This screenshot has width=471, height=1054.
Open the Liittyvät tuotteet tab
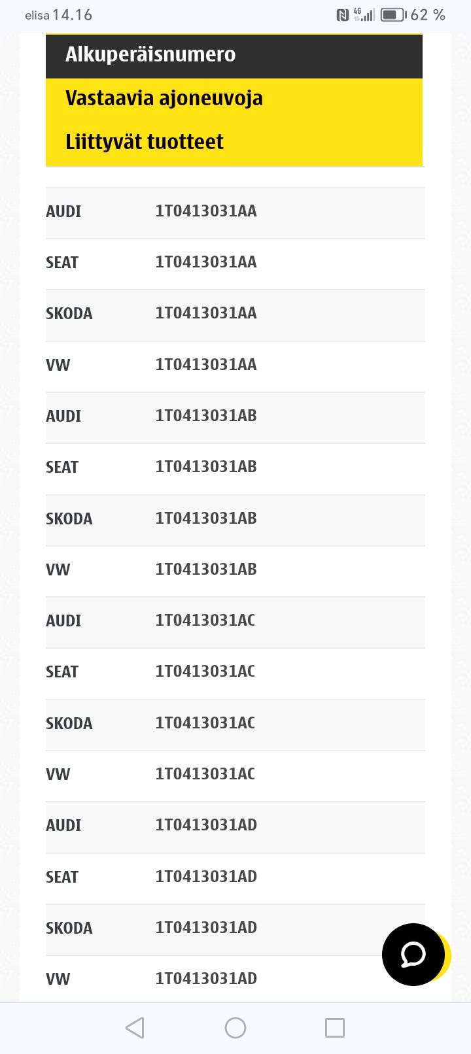(x=145, y=142)
